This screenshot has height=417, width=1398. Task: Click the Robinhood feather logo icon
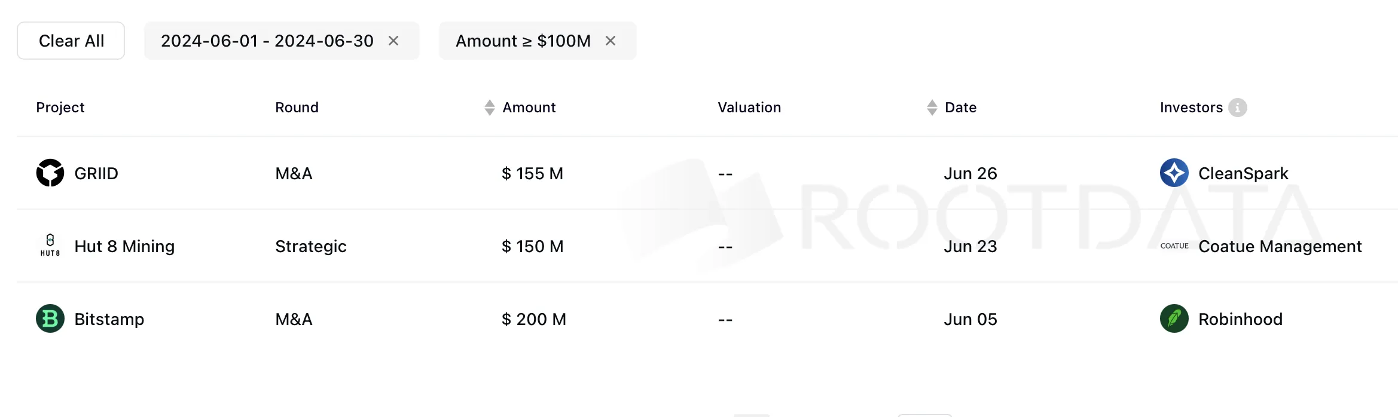(1174, 318)
